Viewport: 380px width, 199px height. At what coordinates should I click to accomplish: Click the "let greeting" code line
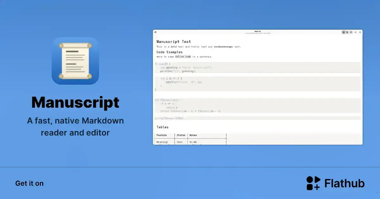pyautogui.click(x=186, y=68)
